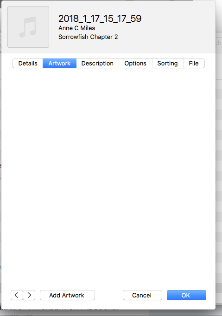Click the artist name Anne C Miles
The image size is (222, 316).
[76, 28]
